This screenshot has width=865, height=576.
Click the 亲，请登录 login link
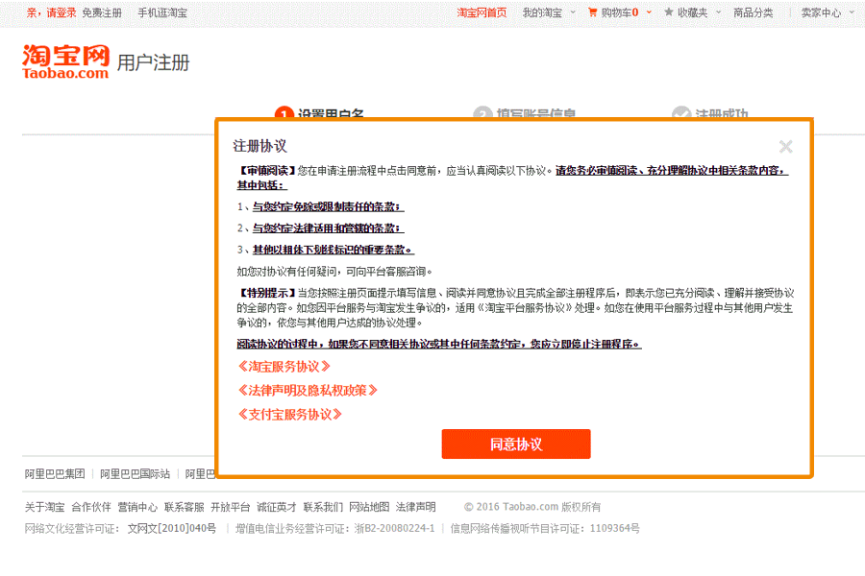coord(51,12)
